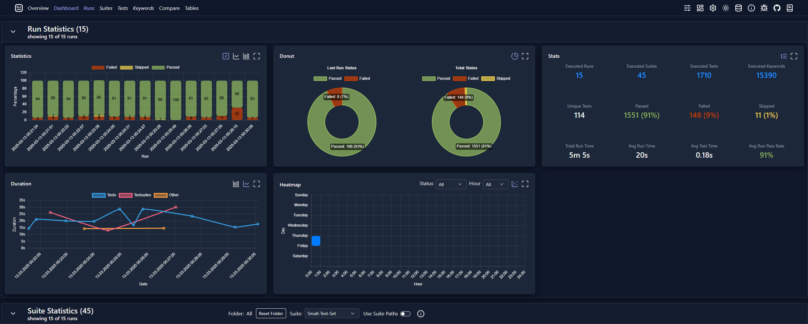Open the settings gear

713,8
